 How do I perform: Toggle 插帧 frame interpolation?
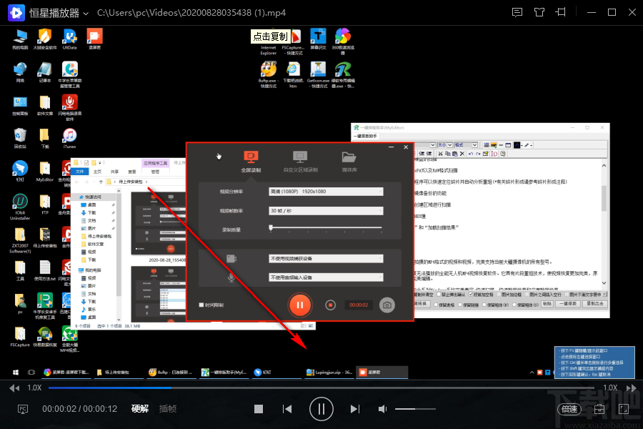click(168, 408)
